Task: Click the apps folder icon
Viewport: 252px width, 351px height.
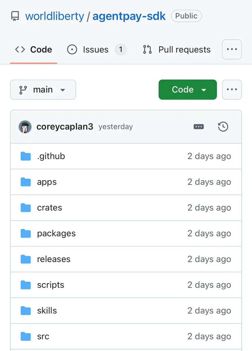Action: point(26,182)
